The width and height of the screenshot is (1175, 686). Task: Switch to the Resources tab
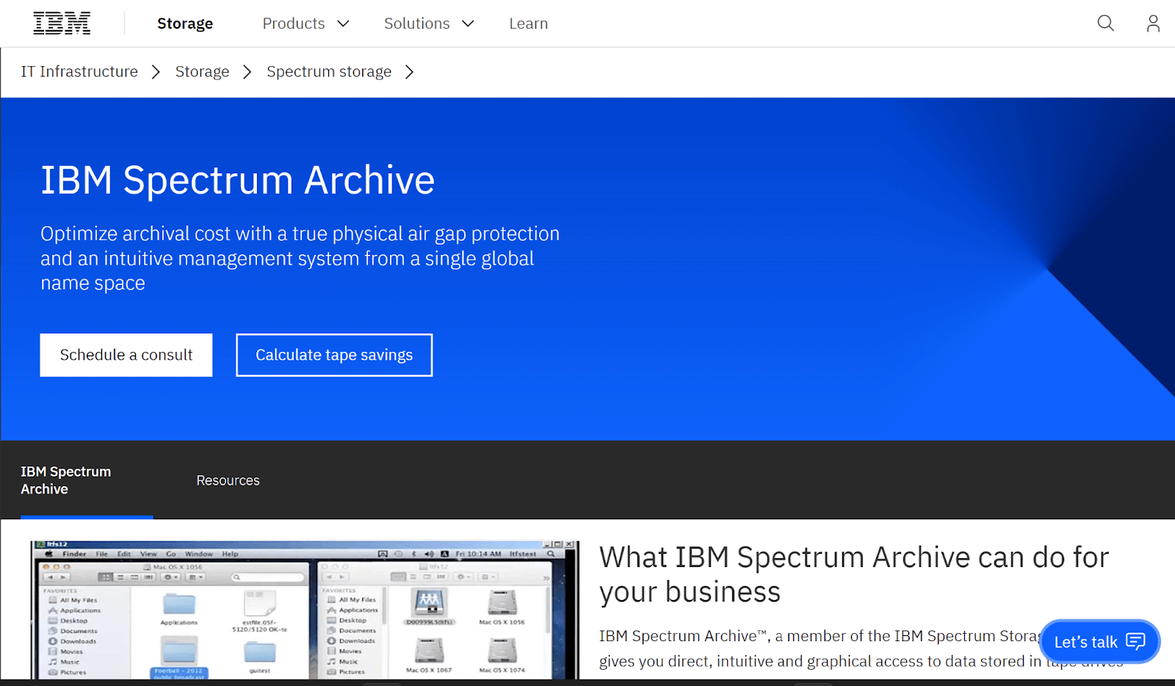[x=228, y=480]
